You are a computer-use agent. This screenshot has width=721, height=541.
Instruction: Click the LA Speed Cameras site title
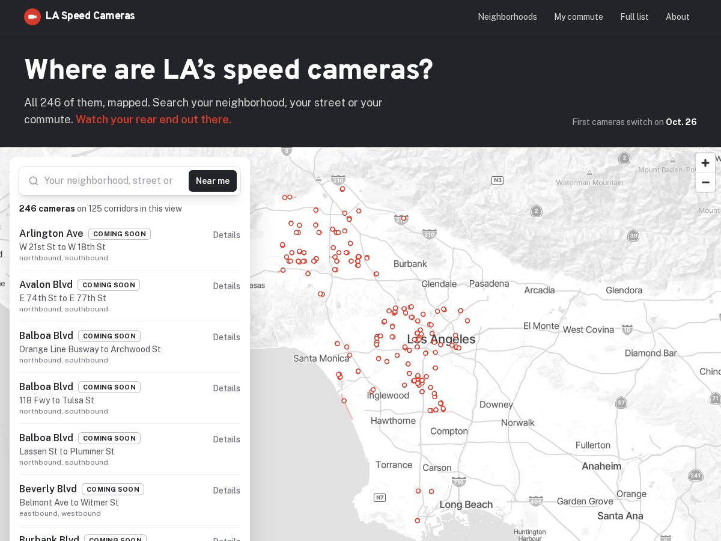[90, 16]
